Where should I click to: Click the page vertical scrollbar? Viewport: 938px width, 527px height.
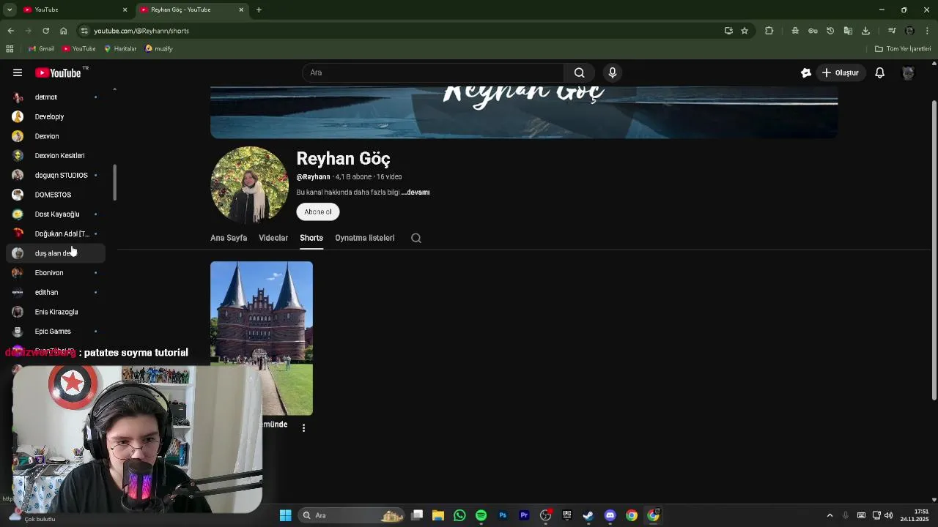coord(934,249)
